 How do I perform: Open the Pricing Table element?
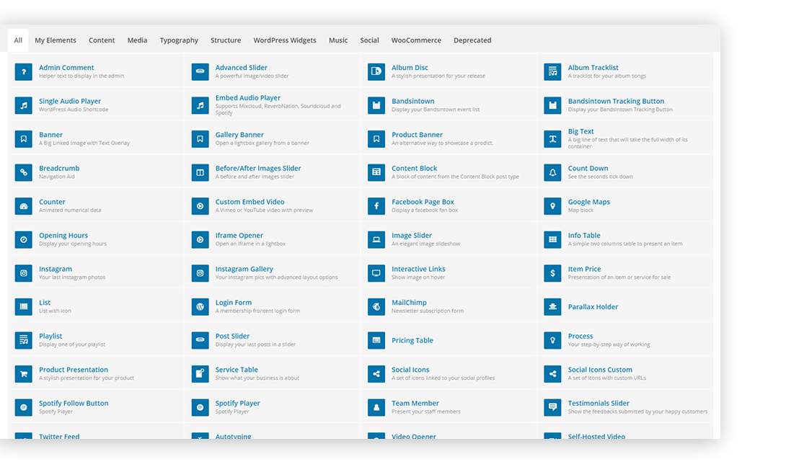[412, 340]
